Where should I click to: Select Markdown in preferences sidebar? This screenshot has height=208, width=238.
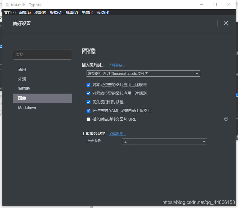click(x=43, y=108)
